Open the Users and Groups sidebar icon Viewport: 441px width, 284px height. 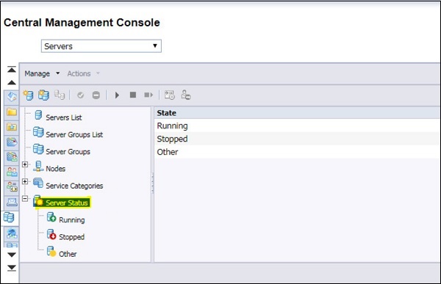click(x=12, y=172)
